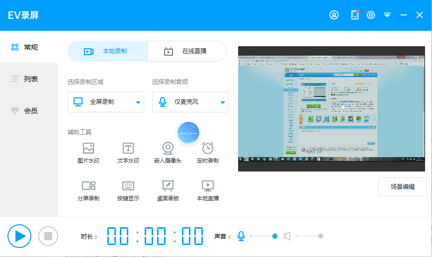Click the screen preview thumbnail
The width and height of the screenshot is (432, 257).
point(331,109)
